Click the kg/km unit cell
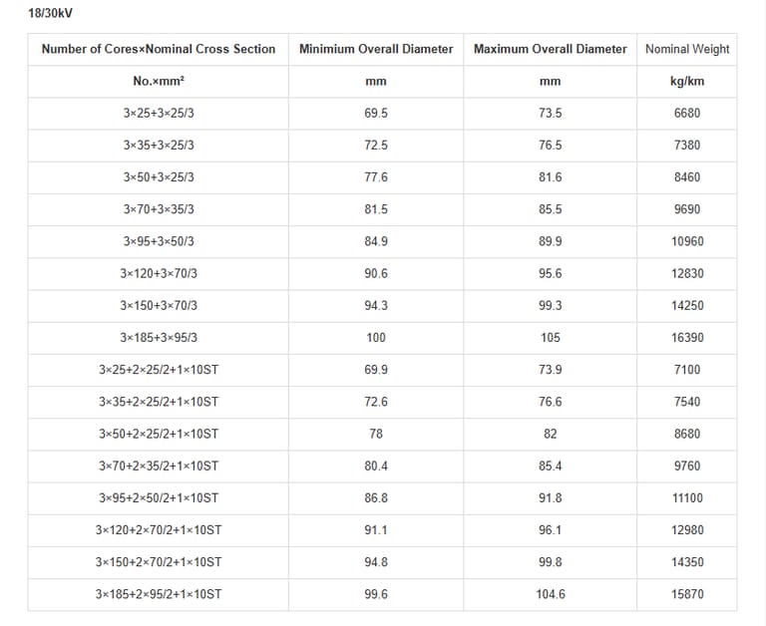This screenshot has height=626, width=766. pos(687,82)
